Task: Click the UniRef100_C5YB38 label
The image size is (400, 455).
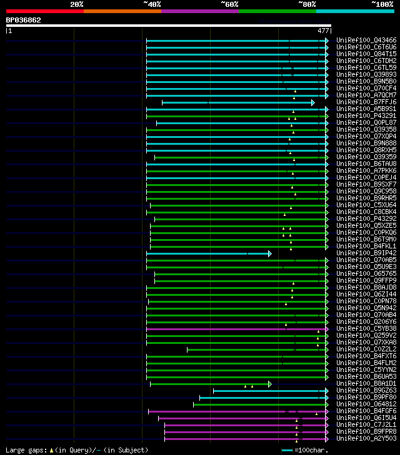Action: (366, 329)
